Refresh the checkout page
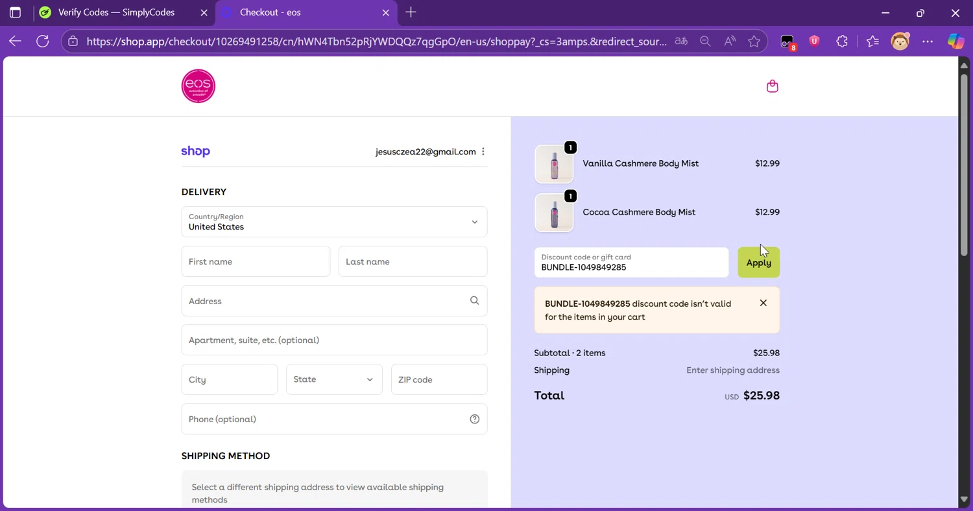 point(43,42)
